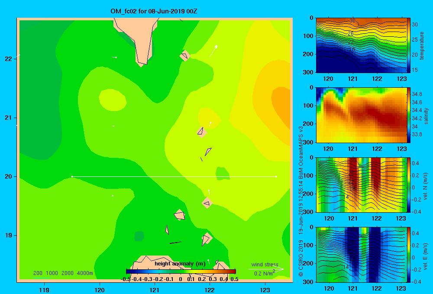Select latitude label 19 on main map
This screenshot has height=294, width=433.
click(x=8, y=235)
